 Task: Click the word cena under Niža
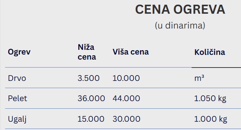pos(87,57)
